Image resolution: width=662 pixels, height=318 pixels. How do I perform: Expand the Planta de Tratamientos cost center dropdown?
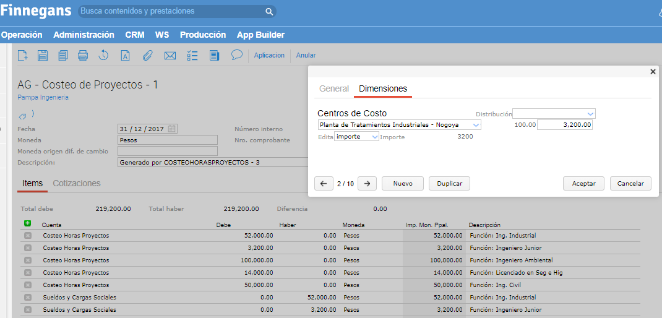click(475, 125)
